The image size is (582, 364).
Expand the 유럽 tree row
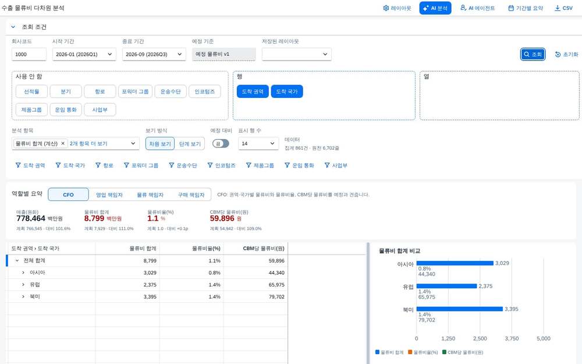coord(23,285)
